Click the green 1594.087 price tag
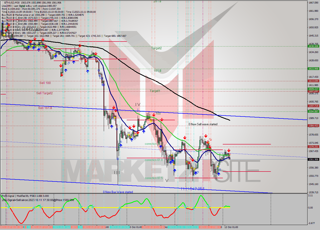Image resolution: width=320 pixels, height=230 pixels. click(313, 111)
